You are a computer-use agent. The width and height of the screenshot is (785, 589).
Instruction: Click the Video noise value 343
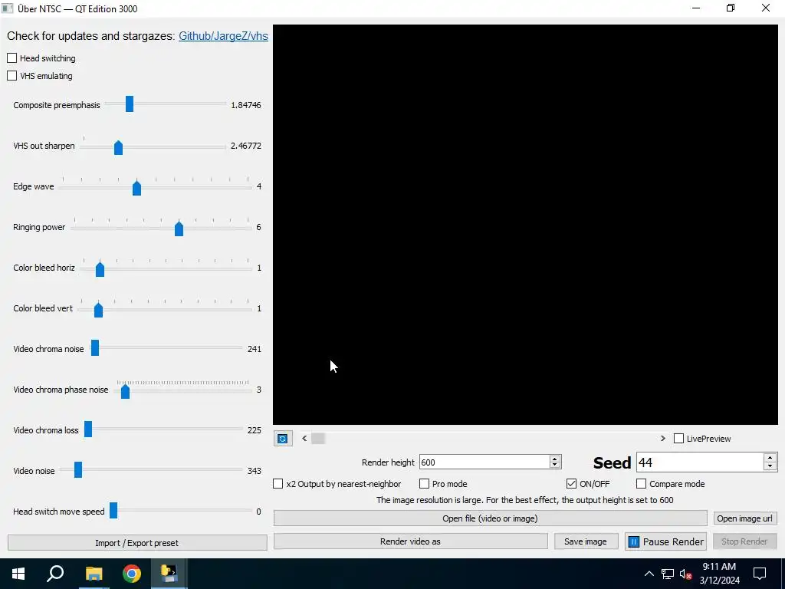(x=255, y=471)
